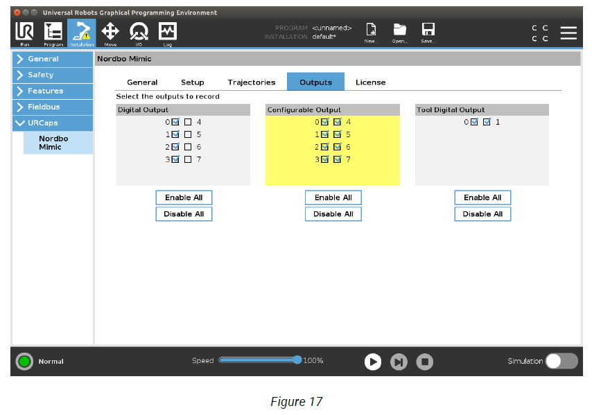This screenshot has width=601, height=415.
Task: Click the four-C checksum icon
Action: (x=540, y=33)
